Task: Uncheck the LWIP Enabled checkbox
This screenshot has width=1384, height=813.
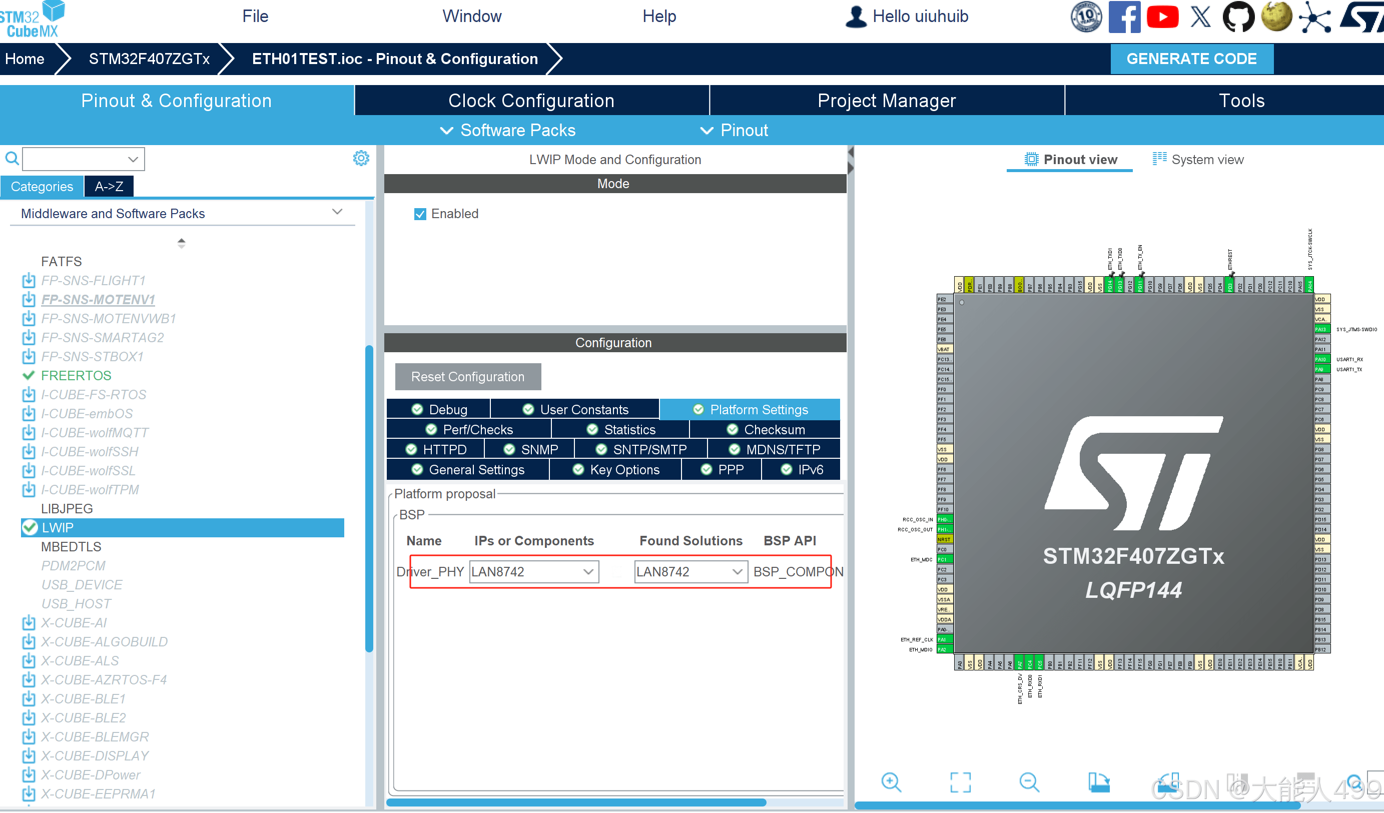Action: [x=420, y=214]
